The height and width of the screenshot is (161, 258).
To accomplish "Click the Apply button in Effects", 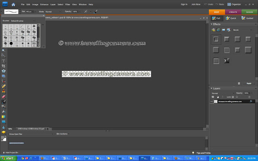I will [249, 83].
